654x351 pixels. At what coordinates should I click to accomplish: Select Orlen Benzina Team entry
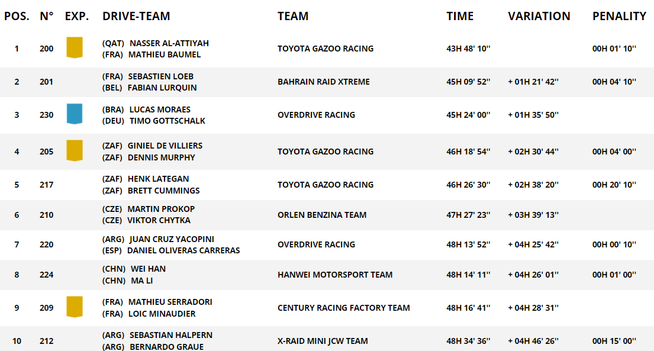point(322,215)
